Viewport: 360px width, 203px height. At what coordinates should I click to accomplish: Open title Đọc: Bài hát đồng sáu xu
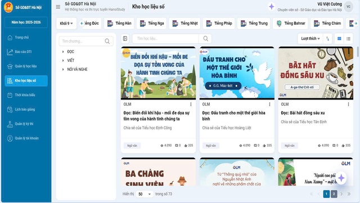(303, 113)
